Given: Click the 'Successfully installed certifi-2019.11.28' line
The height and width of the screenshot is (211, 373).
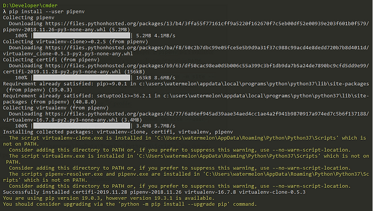Looking at the screenshot, I should (x=154, y=192).
